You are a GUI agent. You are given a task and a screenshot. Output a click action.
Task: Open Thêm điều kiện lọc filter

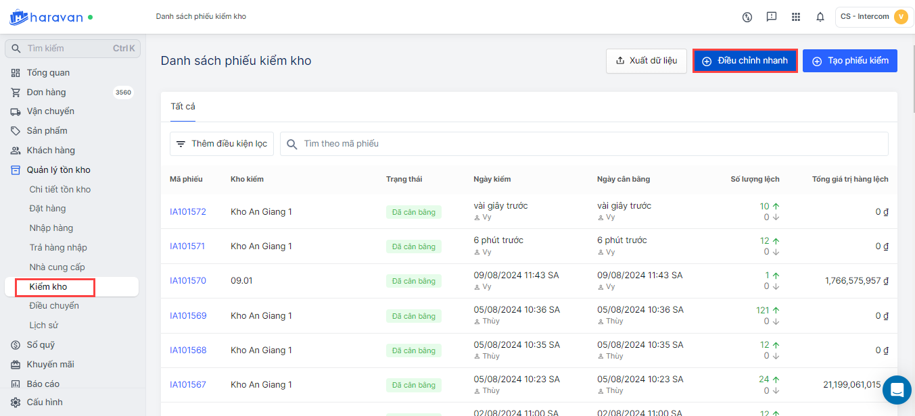[x=222, y=144]
